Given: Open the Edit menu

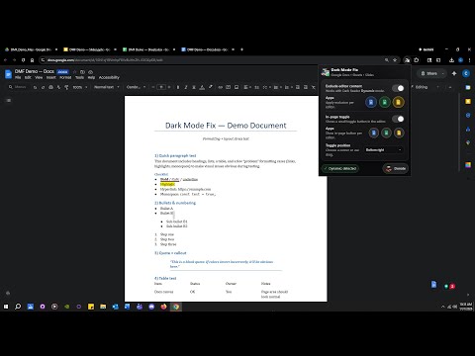Looking at the screenshot, I should (28, 77).
